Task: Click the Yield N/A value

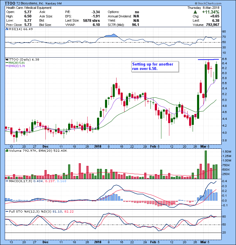Action: click(136, 20)
